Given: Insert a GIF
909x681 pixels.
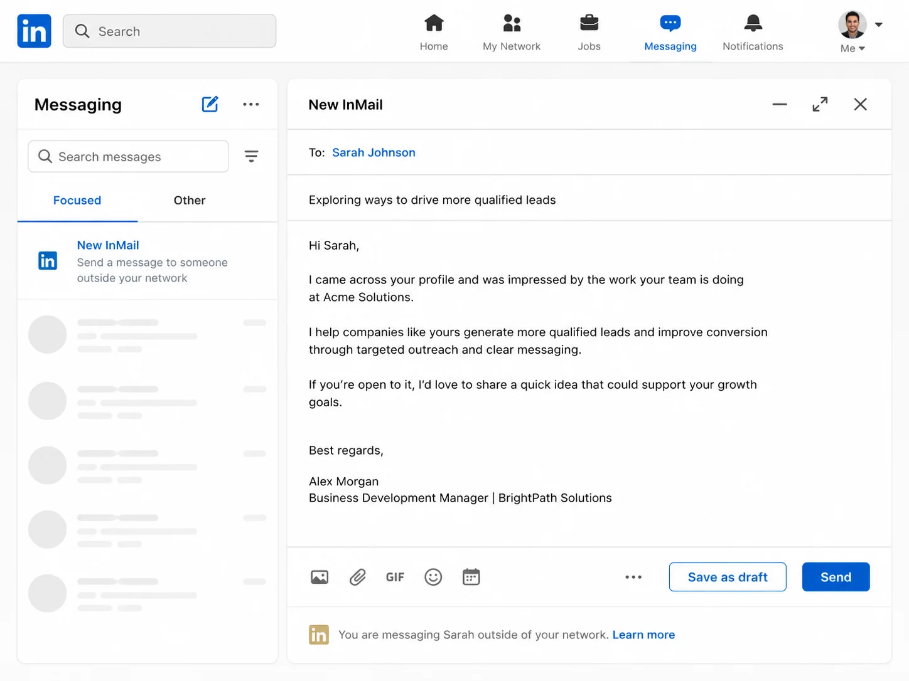Looking at the screenshot, I should (395, 577).
